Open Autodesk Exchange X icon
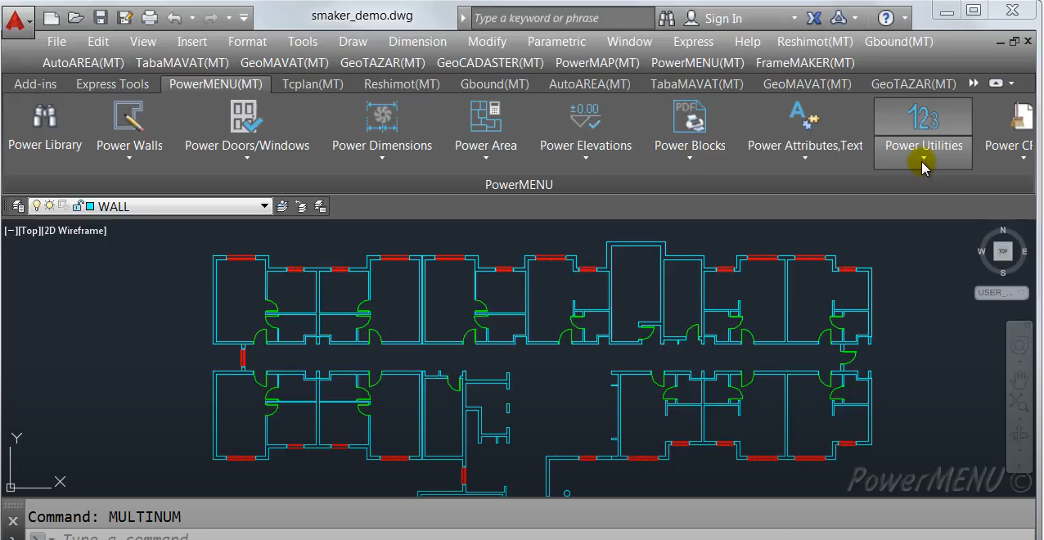 (x=813, y=18)
